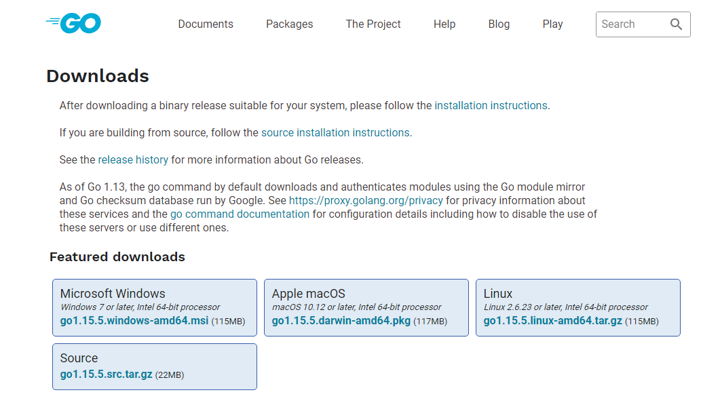Click the (22MB) source size label

(x=170, y=375)
